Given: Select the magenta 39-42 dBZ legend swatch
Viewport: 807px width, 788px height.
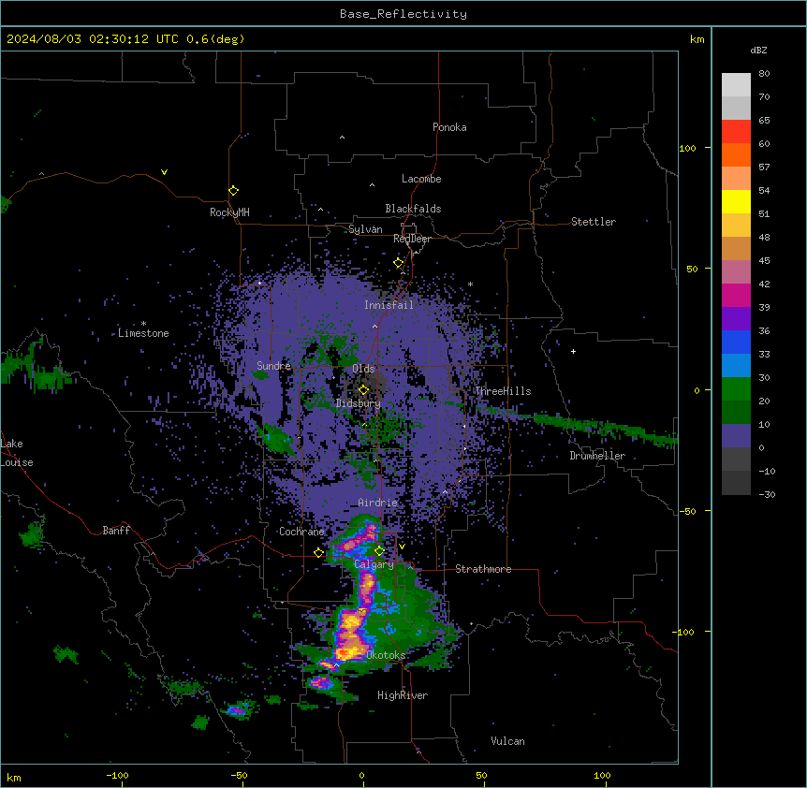Looking at the screenshot, I should (736, 295).
